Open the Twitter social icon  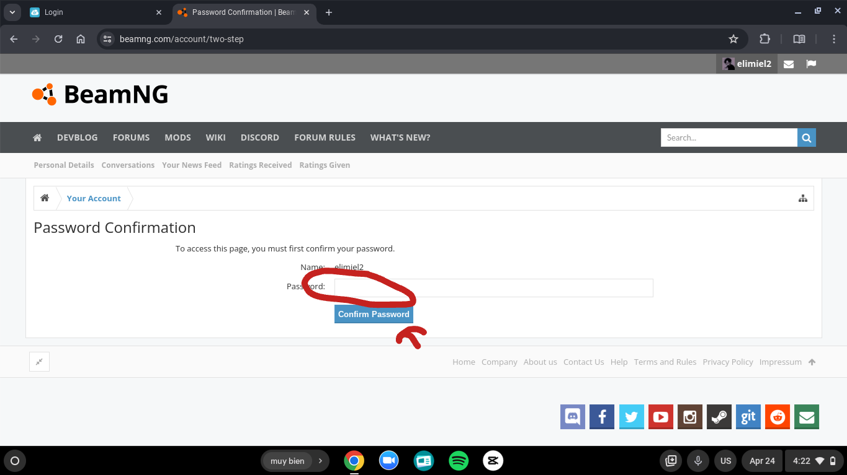tap(631, 417)
